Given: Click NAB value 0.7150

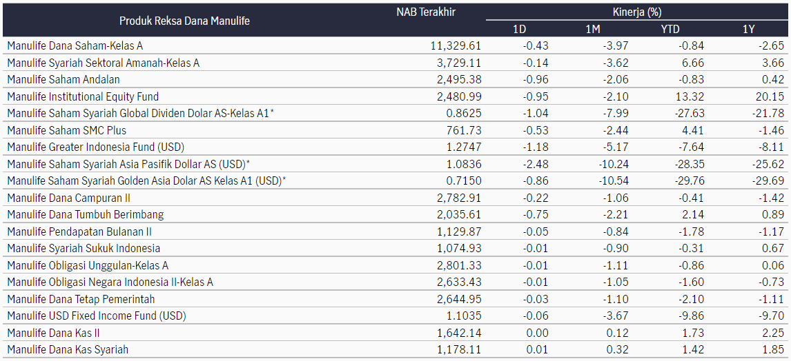Looking at the screenshot, I should click(x=464, y=181).
